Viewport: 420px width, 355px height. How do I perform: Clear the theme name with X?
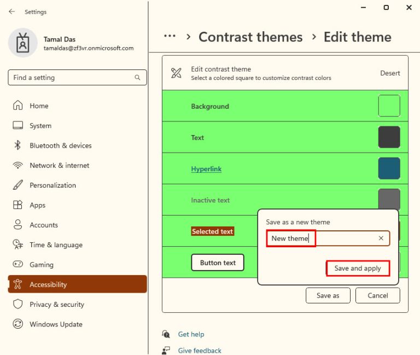(381, 238)
